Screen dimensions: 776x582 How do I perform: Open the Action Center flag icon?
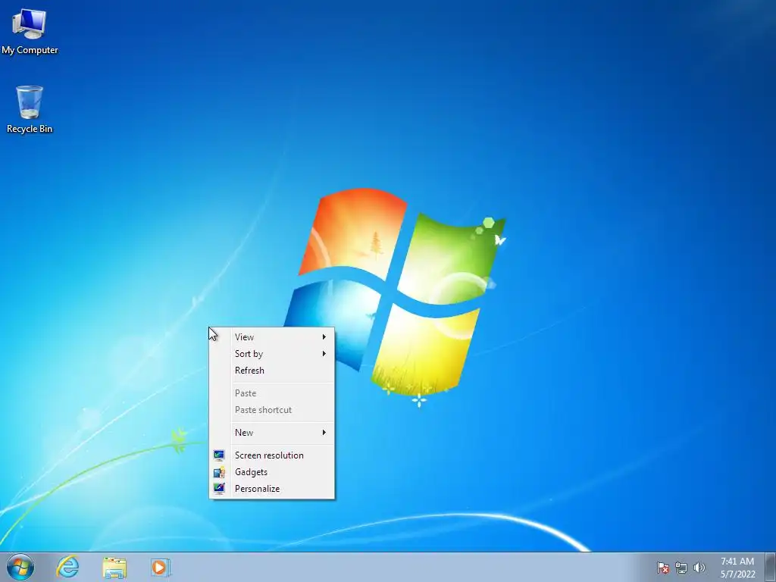click(x=663, y=568)
